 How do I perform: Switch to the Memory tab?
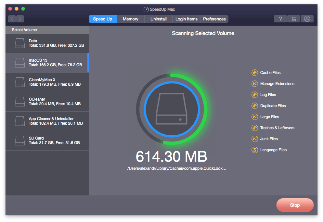point(130,19)
